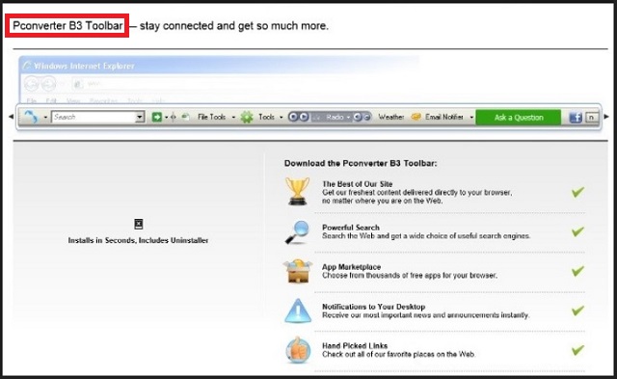Click the faded Forward button in IE preview
Viewport: 617px width, 379px height.
48,84
